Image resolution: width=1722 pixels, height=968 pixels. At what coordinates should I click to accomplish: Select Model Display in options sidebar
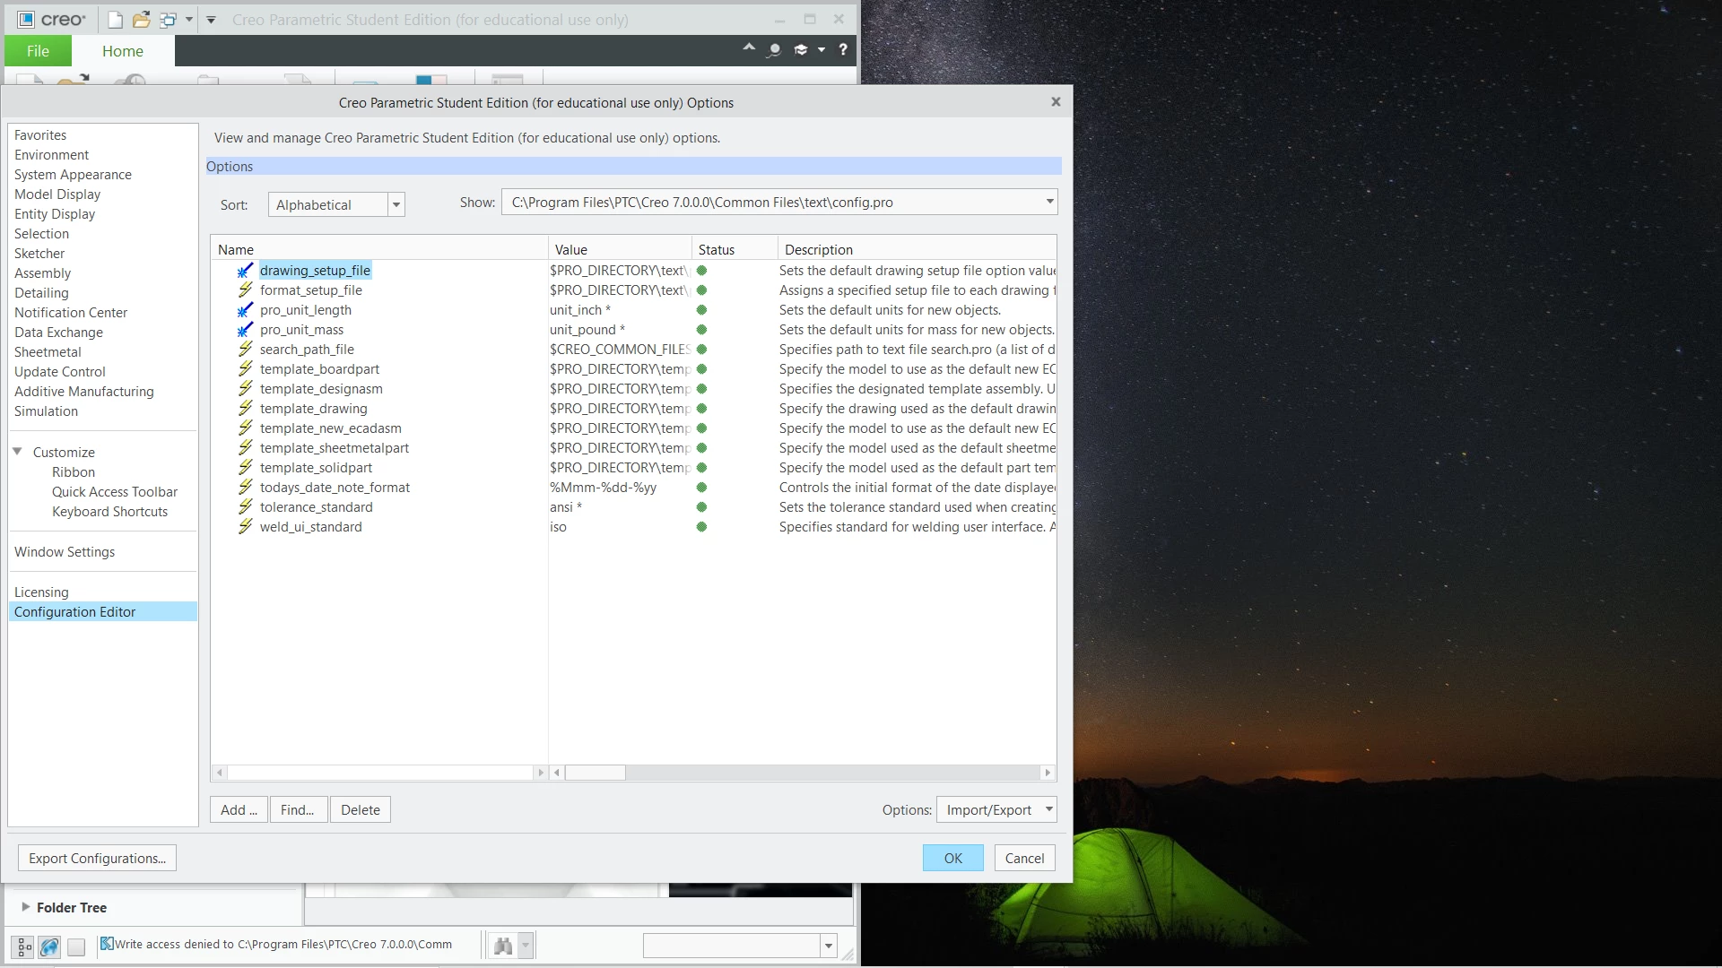(x=57, y=194)
